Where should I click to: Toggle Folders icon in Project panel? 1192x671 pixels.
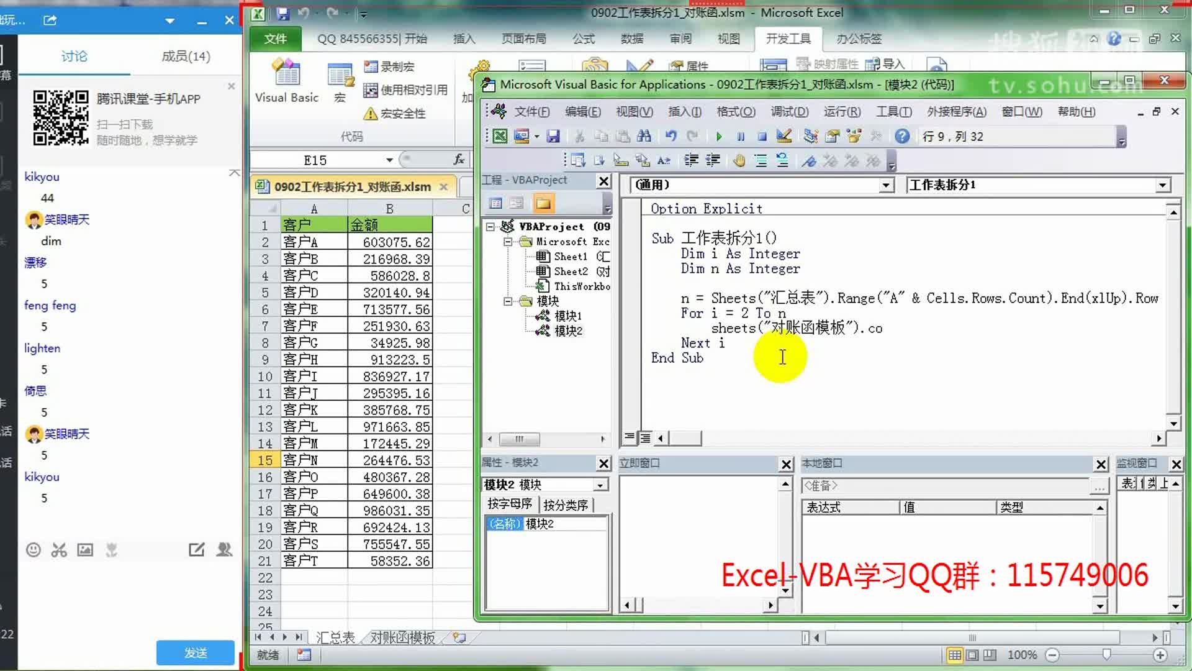point(543,203)
